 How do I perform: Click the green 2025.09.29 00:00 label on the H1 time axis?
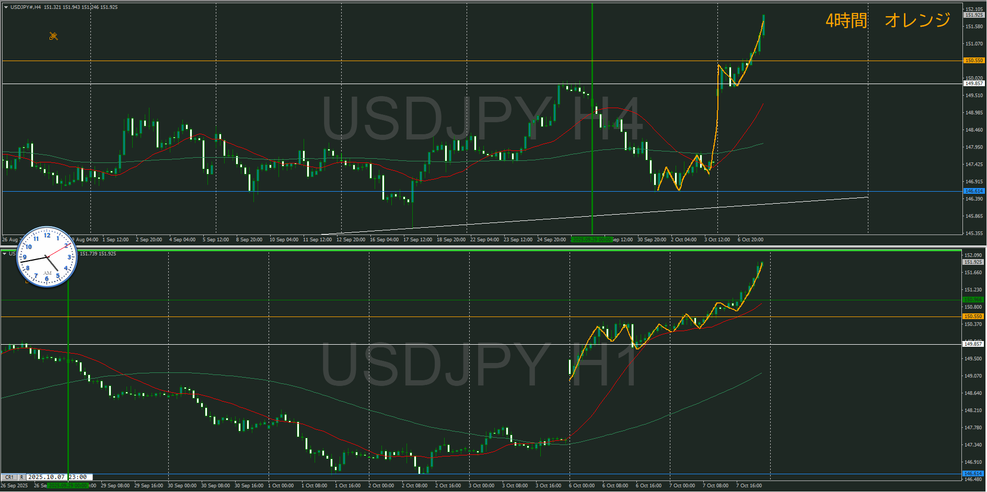point(67,486)
